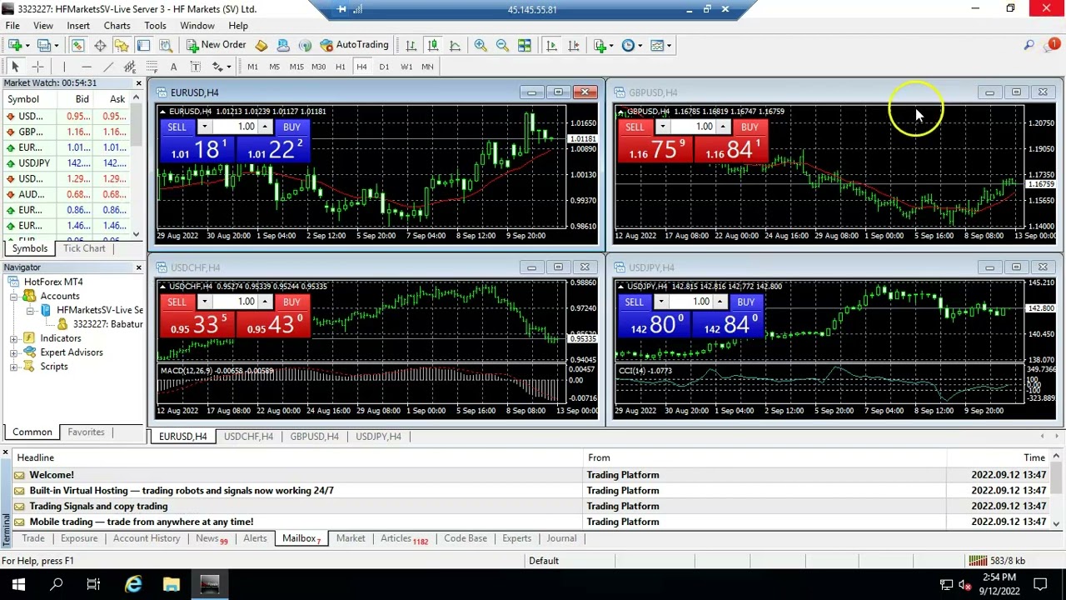
Task: Open the search magnifier icon
Action: tap(1029, 45)
